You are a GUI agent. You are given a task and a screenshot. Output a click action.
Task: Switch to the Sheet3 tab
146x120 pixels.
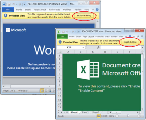tap(96, 112)
